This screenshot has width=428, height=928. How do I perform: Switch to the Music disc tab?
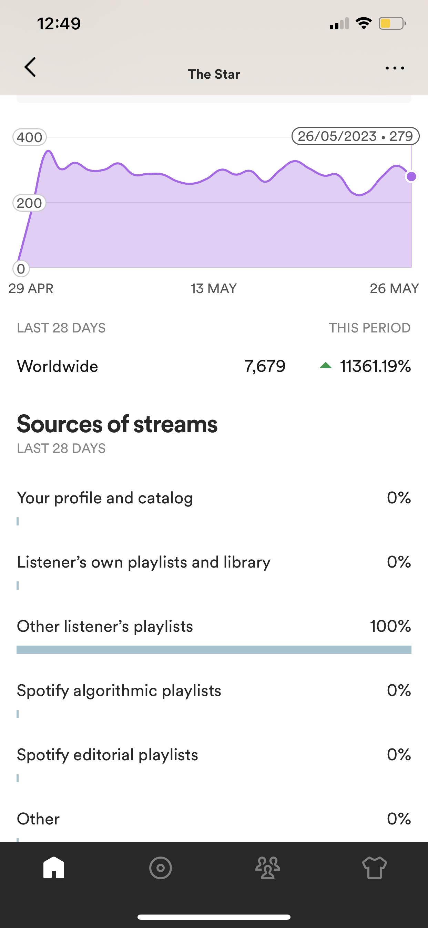(x=160, y=868)
